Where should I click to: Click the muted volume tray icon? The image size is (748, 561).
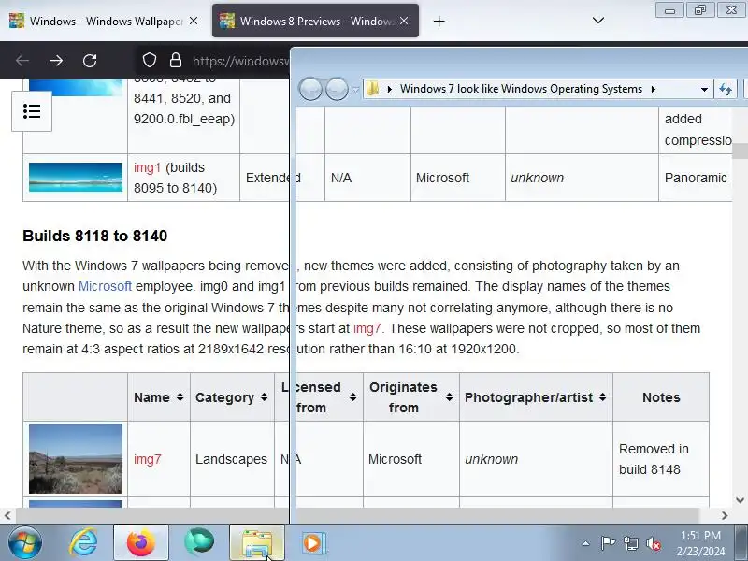(653, 543)
